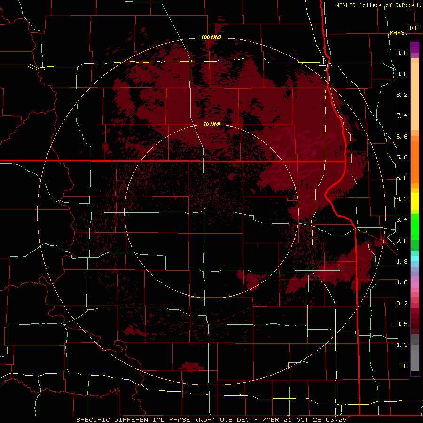Image resolution: width=423 pixels, height=423 pixels.
Task: Click the 1.0 legend value
Action: point(402,282)
